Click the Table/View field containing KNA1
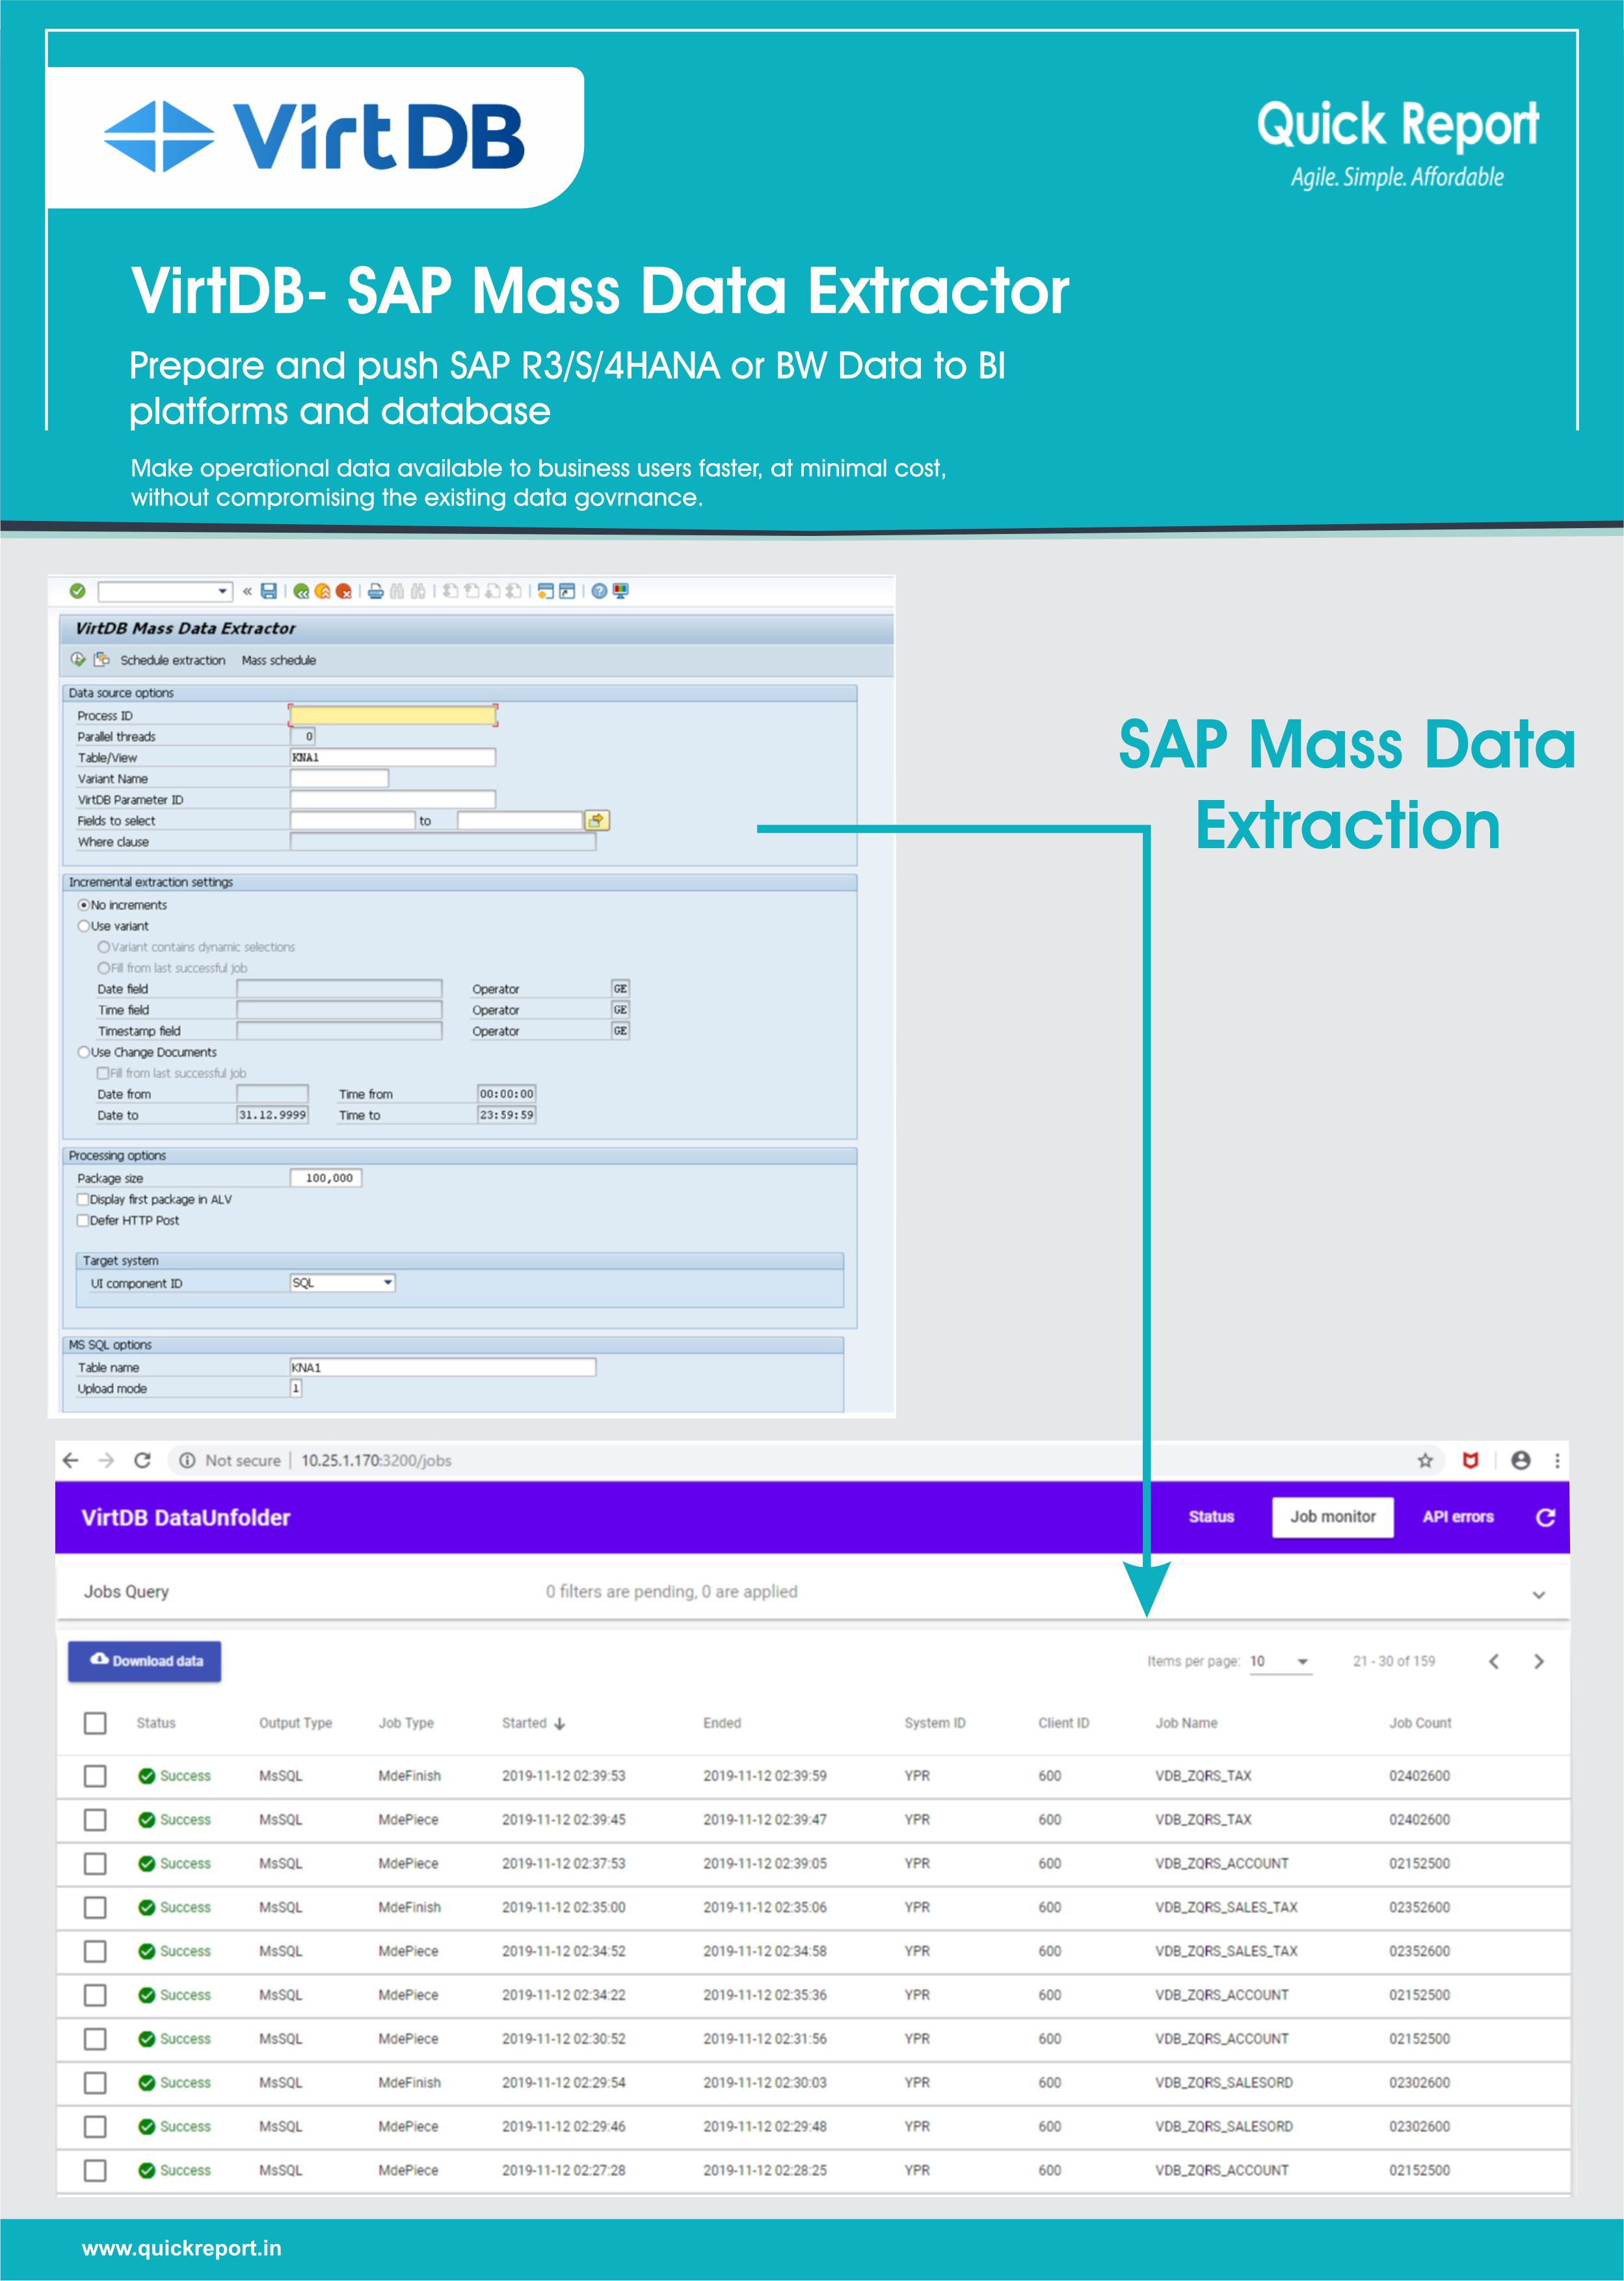This screenshot has height=2281, width=1624. point(393,757)
